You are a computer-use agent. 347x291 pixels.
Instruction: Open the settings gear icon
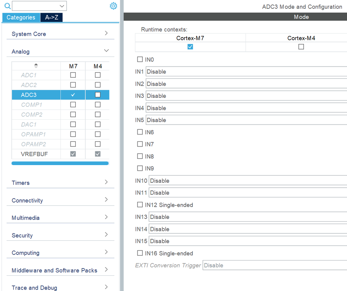tap(113, 6)
